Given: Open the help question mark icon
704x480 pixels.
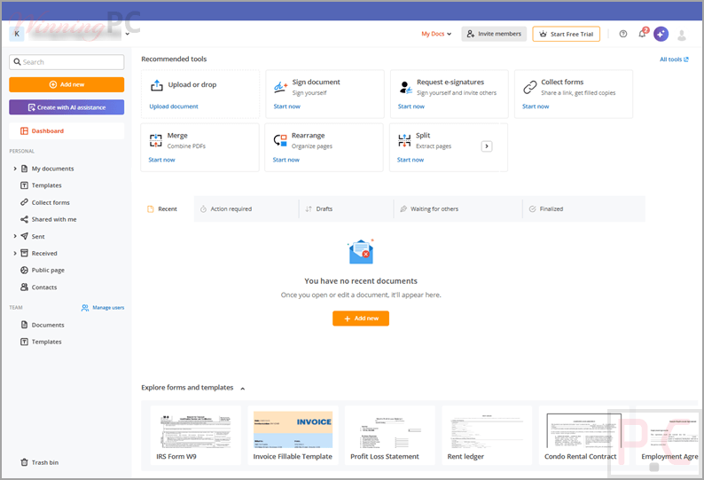Looking at the screenshot, I should coord(622,34).
